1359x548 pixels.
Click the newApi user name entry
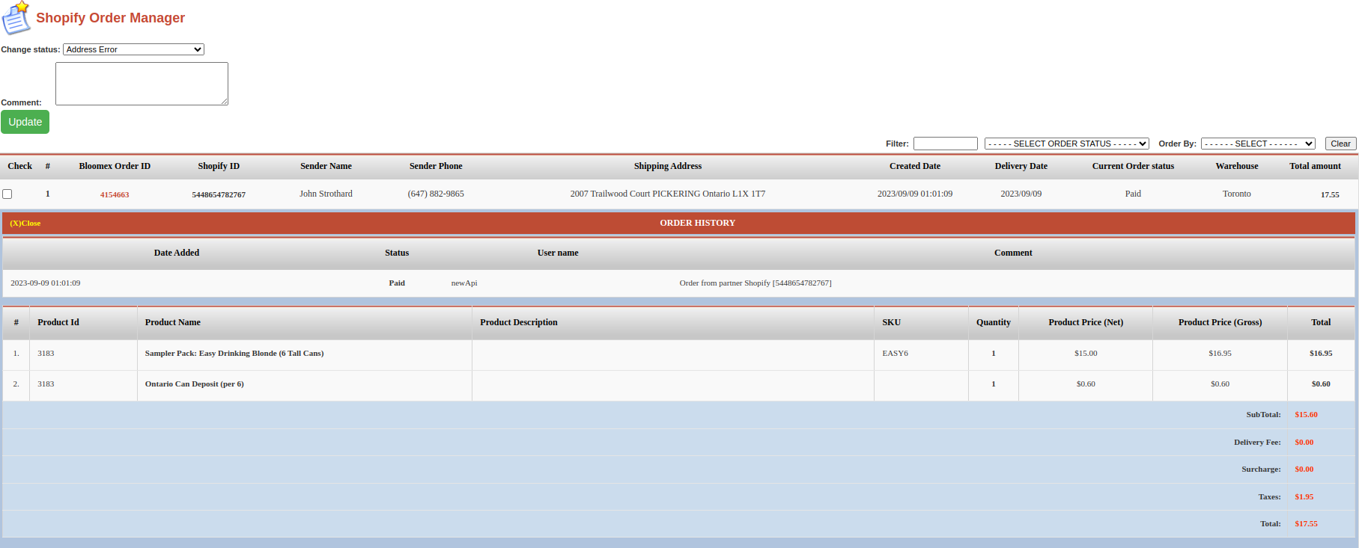coord(464,283)
